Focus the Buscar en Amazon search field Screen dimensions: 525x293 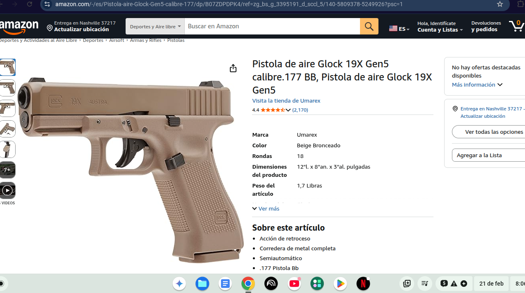point(272,26)
